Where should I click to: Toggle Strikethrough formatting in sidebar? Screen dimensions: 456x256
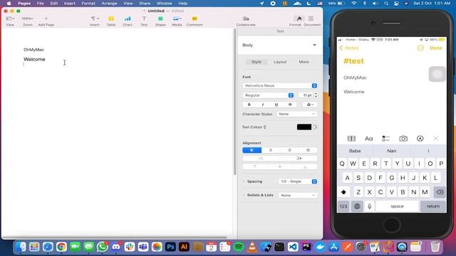pos(290,105)
